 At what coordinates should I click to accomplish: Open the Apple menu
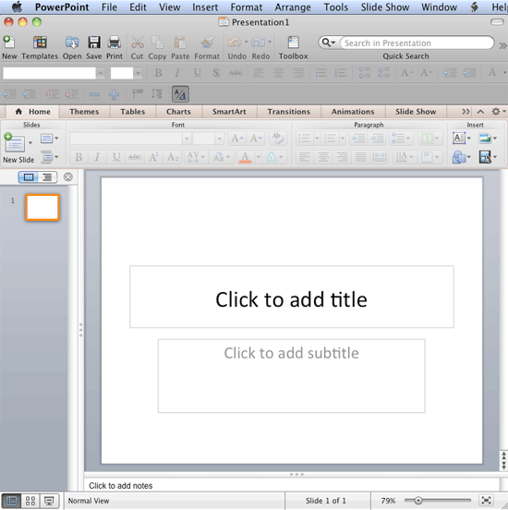click(x=17, y=6)
